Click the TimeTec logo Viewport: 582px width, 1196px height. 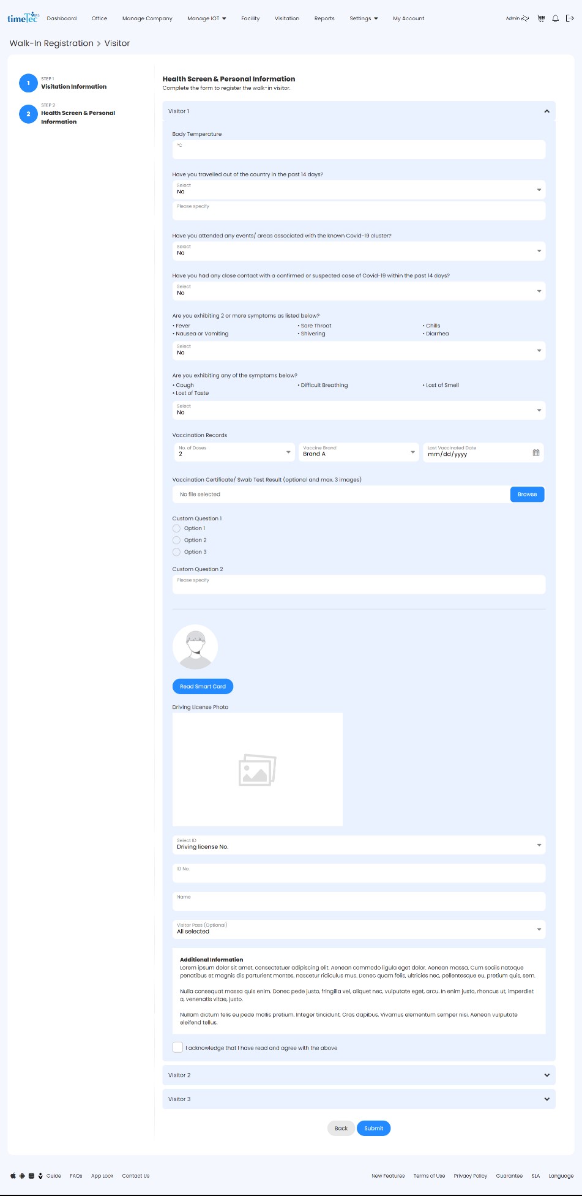[23, 18]
